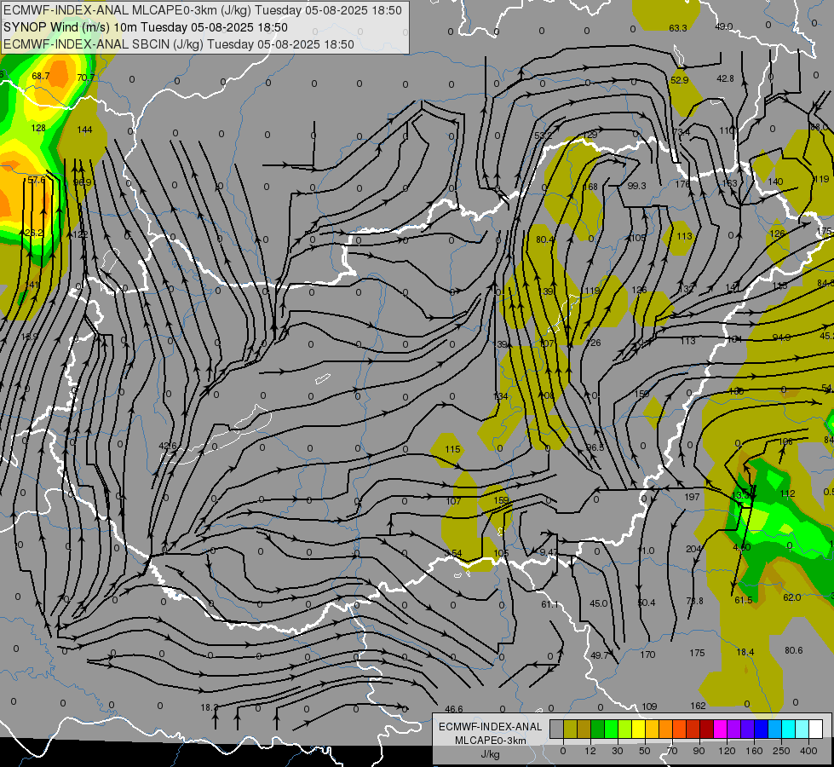Click legend label MLCAPE0-3km
The width and height of the screenshot is (834, 767).
[491, 741]
